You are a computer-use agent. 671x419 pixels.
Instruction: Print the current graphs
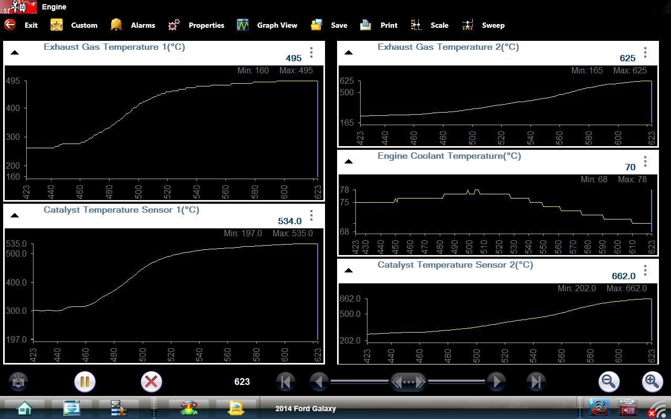click(365, 25)
